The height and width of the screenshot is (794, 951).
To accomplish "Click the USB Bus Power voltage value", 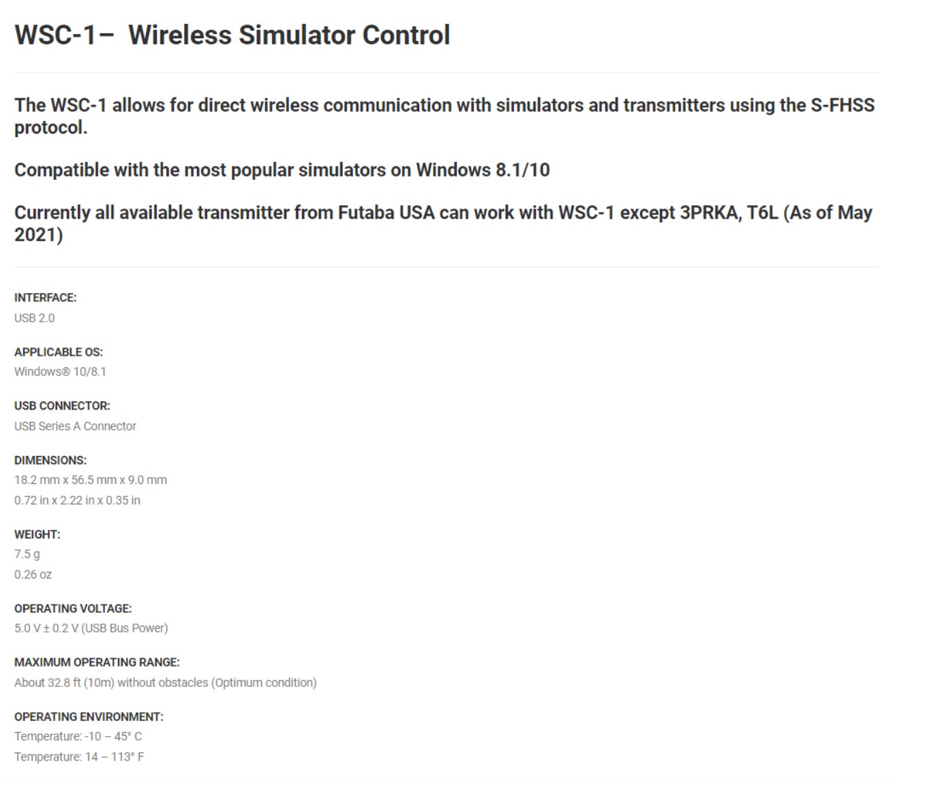I will click(x=91, y=628).
